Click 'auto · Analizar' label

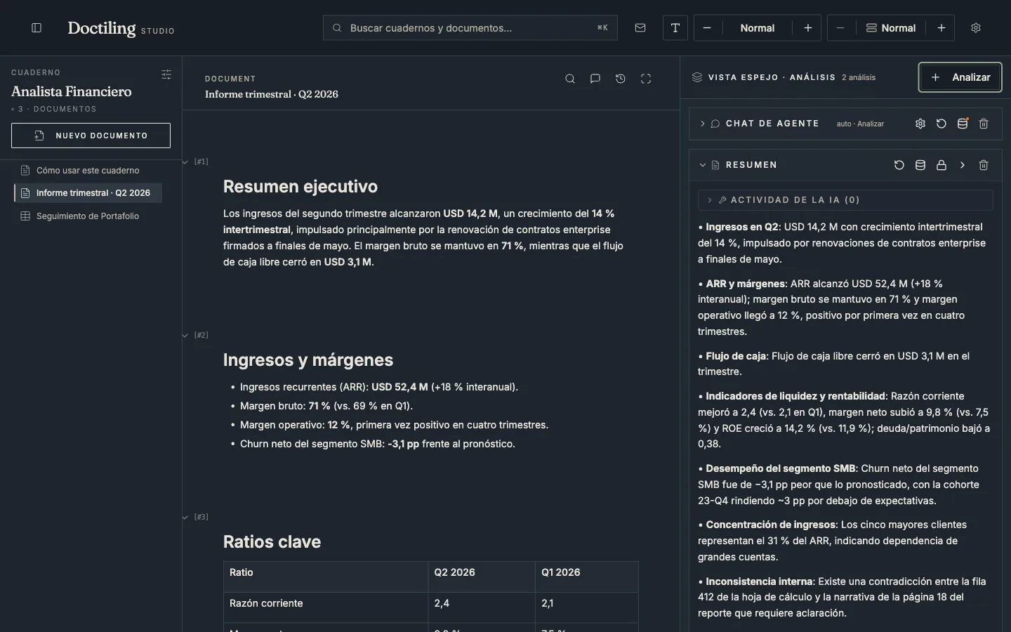[x=860, y=124]
